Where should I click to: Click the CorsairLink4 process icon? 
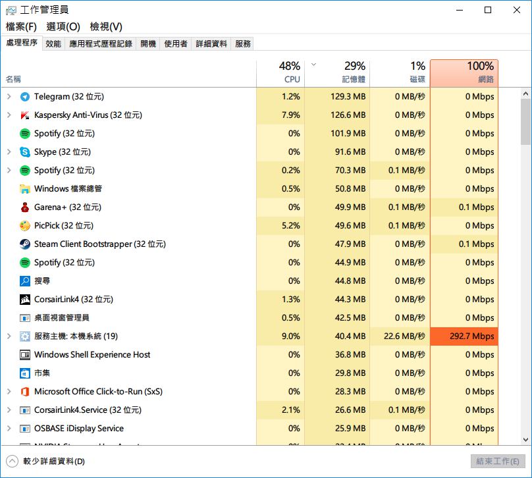(x=25, y=300)
